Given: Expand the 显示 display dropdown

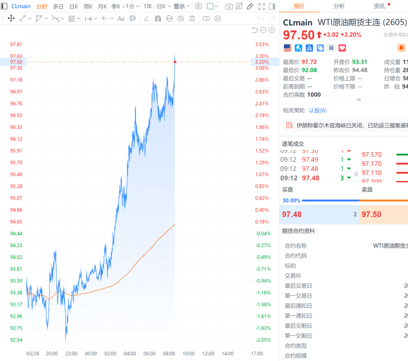Looking at the screenshot, I should 181,6.
